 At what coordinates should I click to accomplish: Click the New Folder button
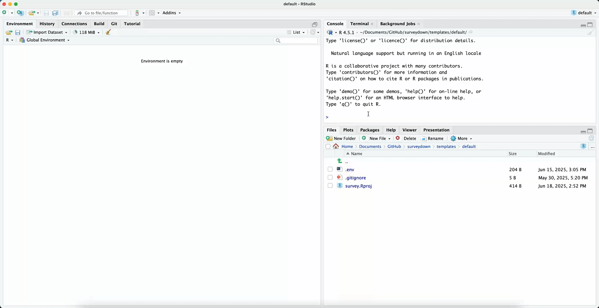[x=341, y=139]
